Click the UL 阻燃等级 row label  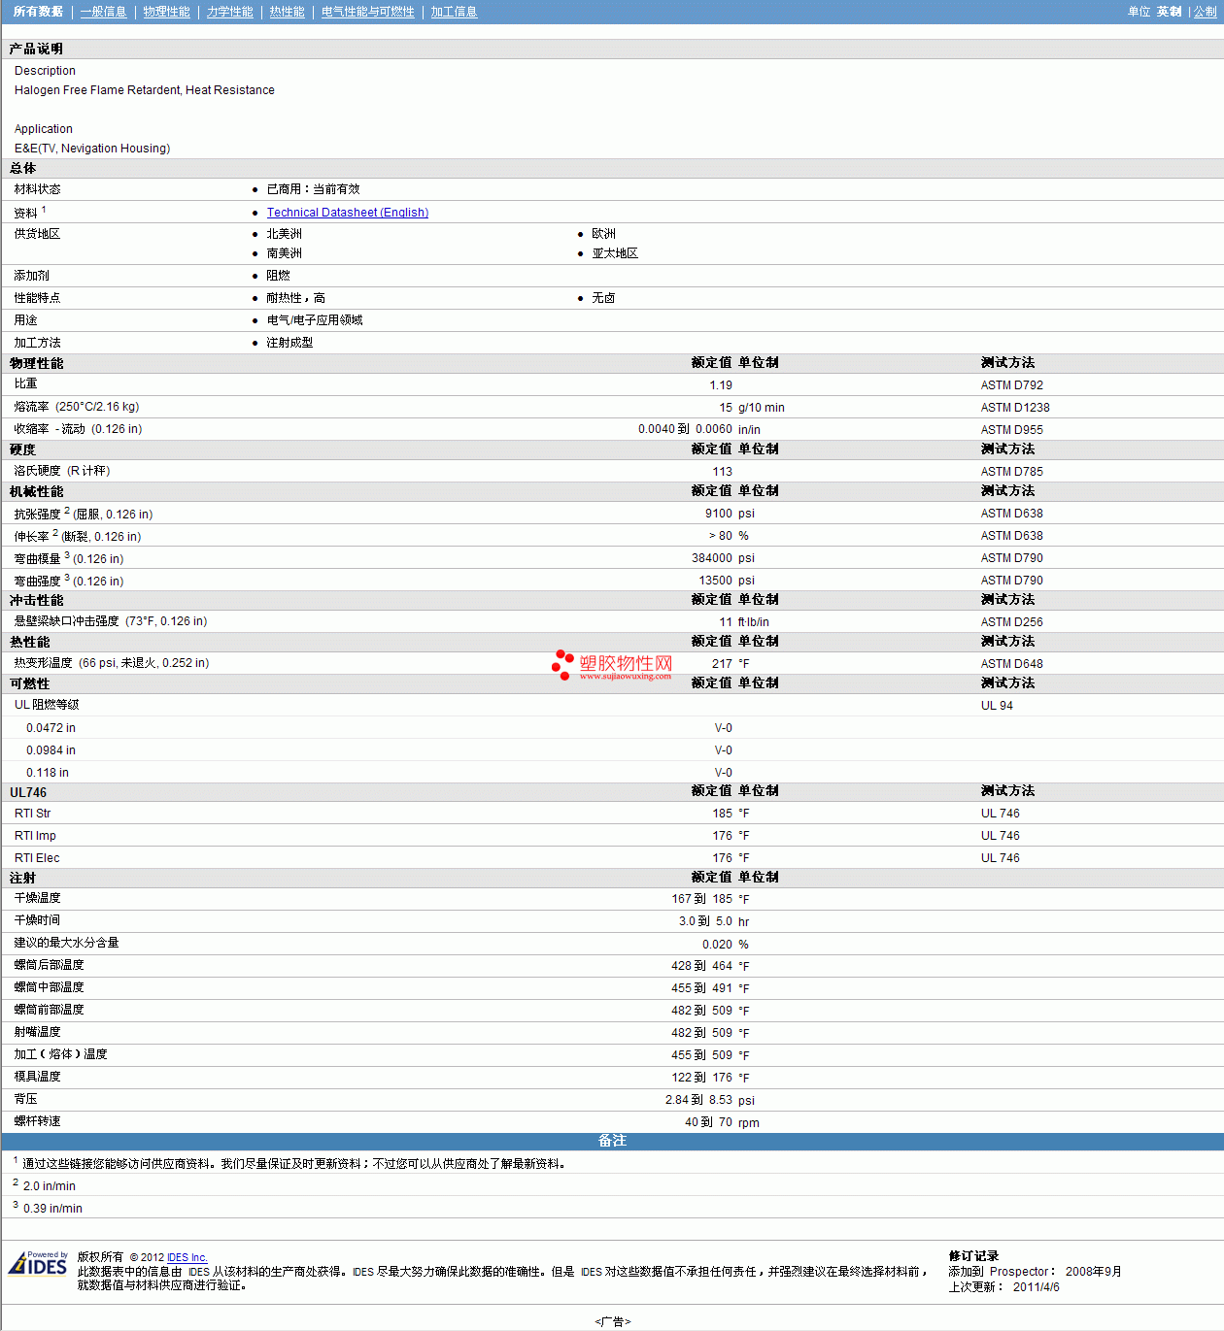click(x=47, y=705)
